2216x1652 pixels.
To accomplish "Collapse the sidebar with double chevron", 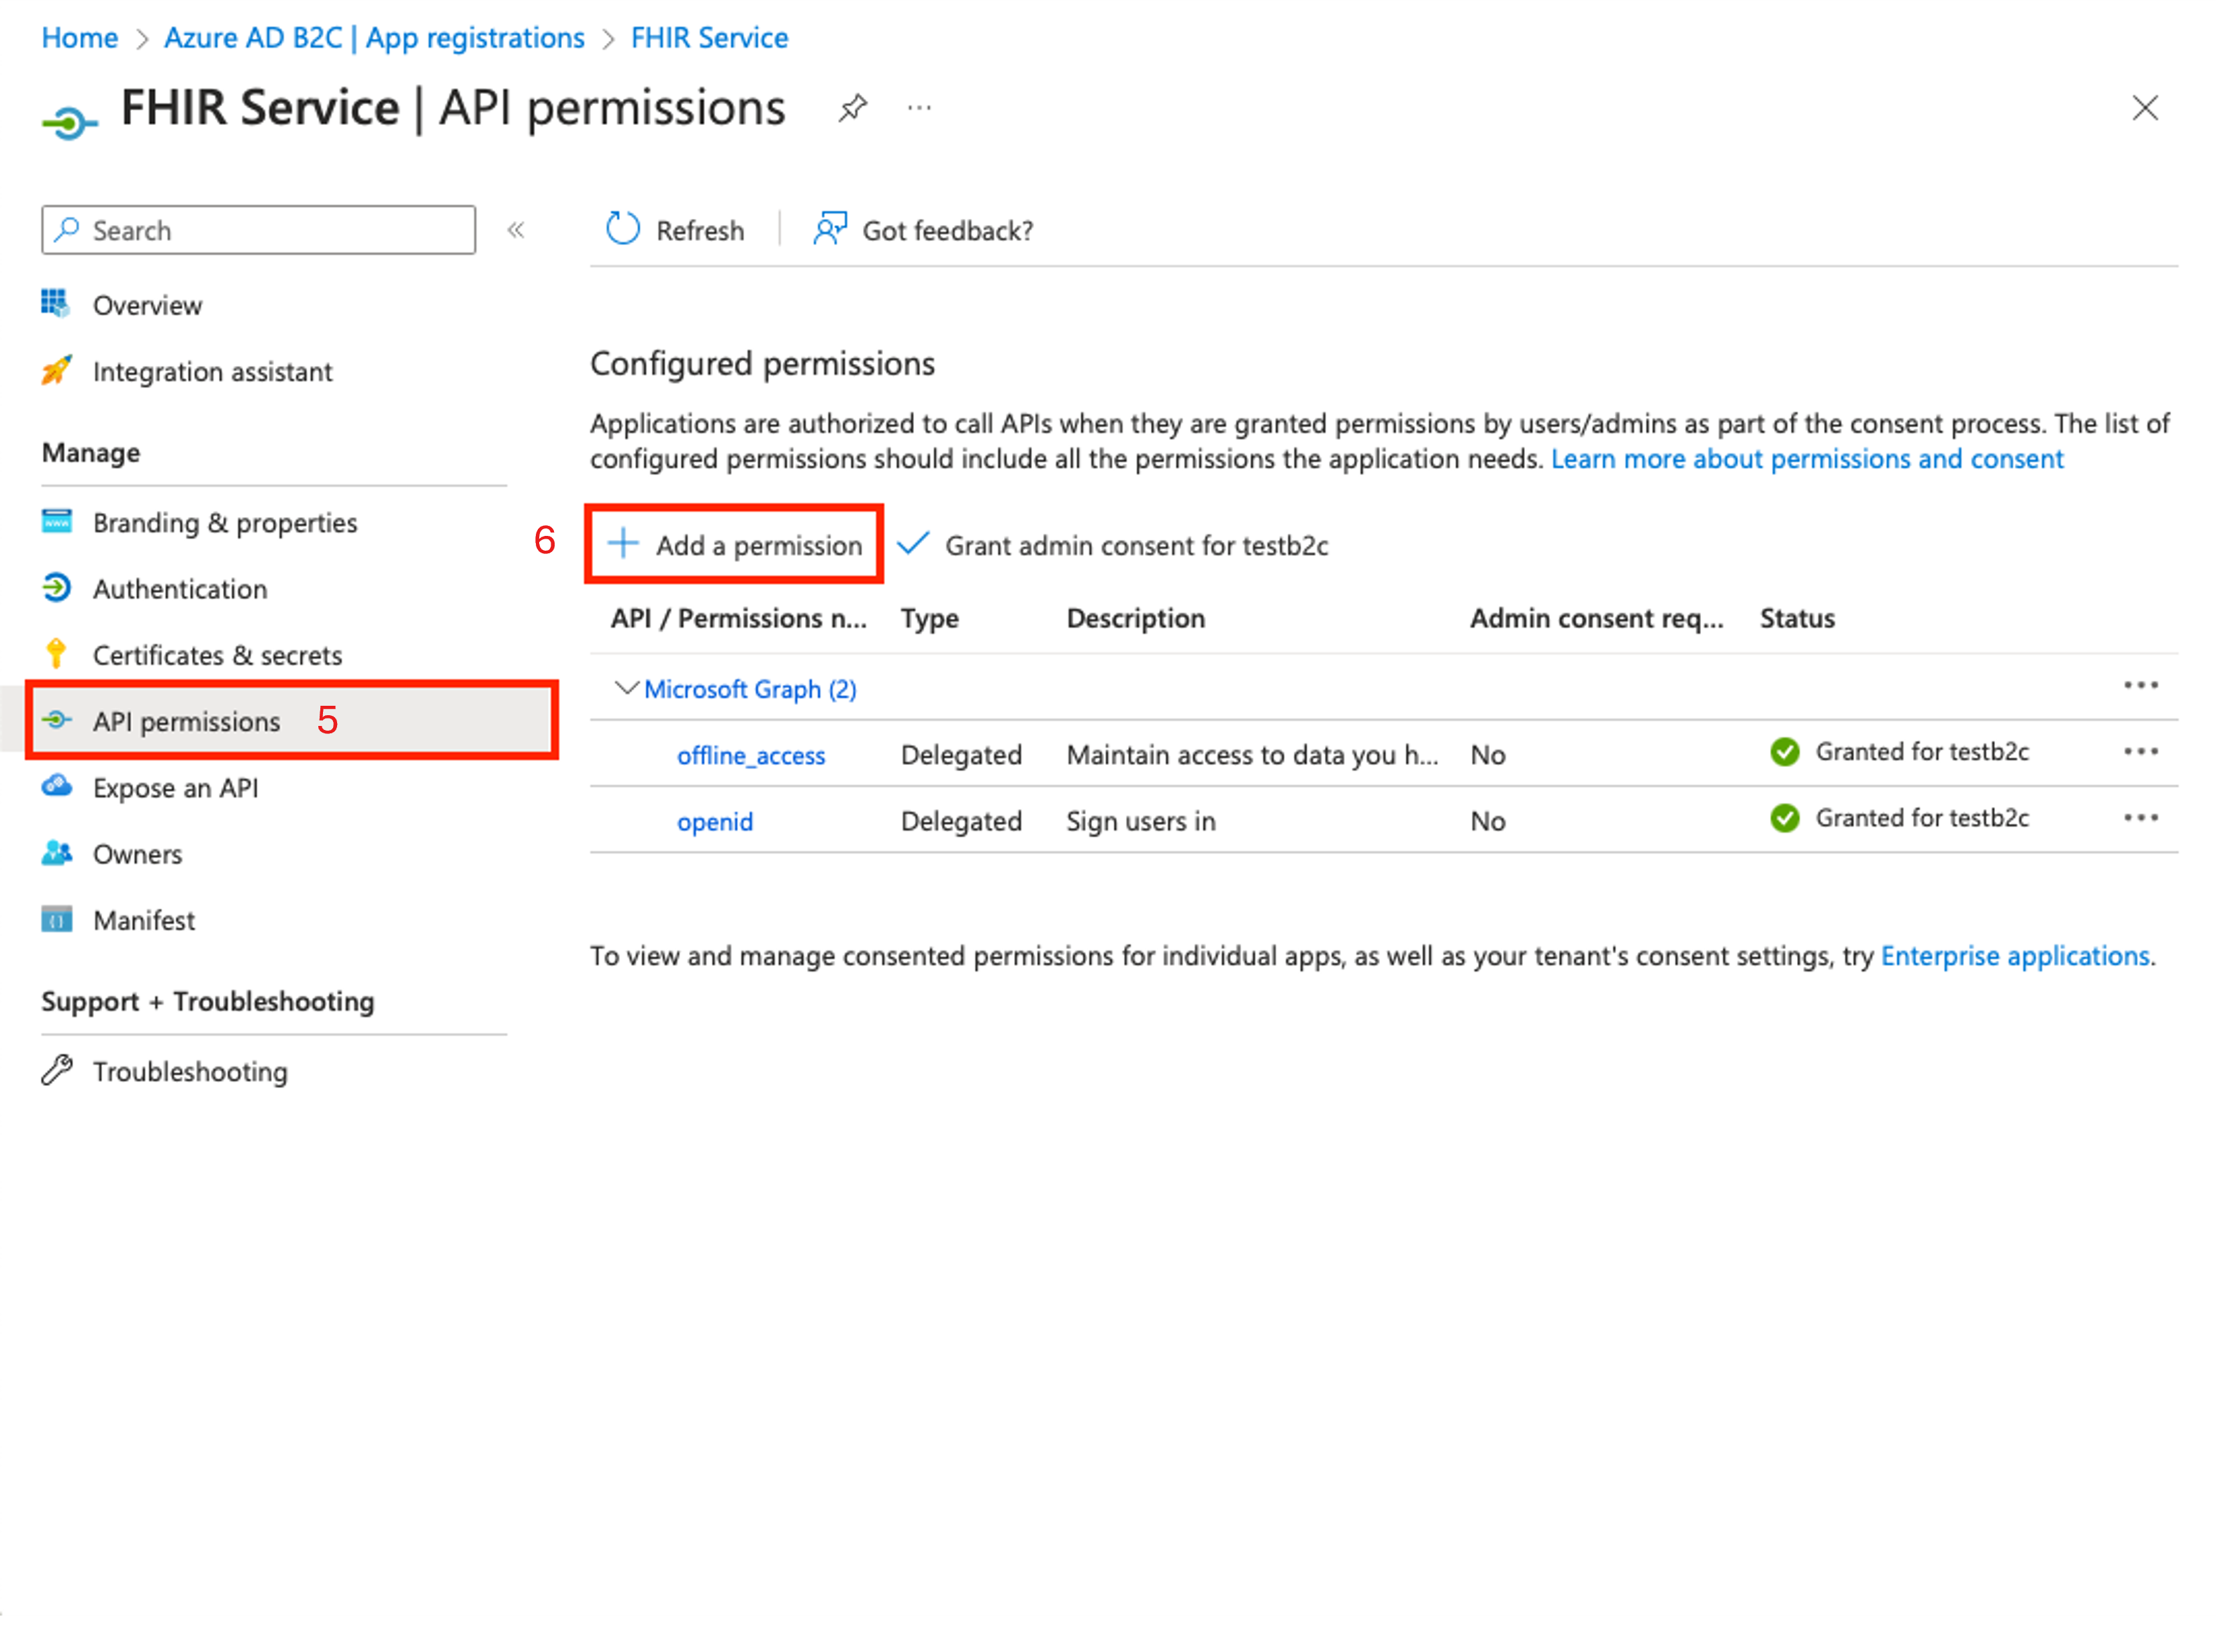I will (x=516, y=230).
